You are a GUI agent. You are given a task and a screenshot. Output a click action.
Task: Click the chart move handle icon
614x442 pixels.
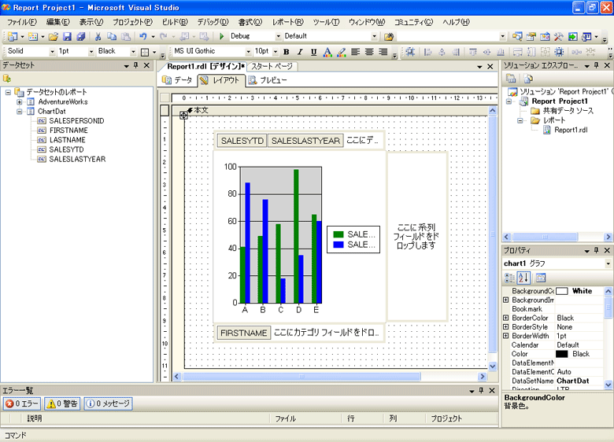click(183, 115)
